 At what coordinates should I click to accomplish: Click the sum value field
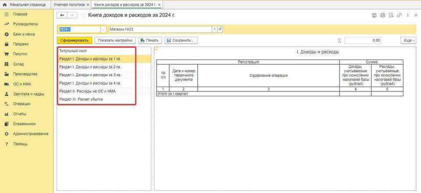[x=363, y=40]
